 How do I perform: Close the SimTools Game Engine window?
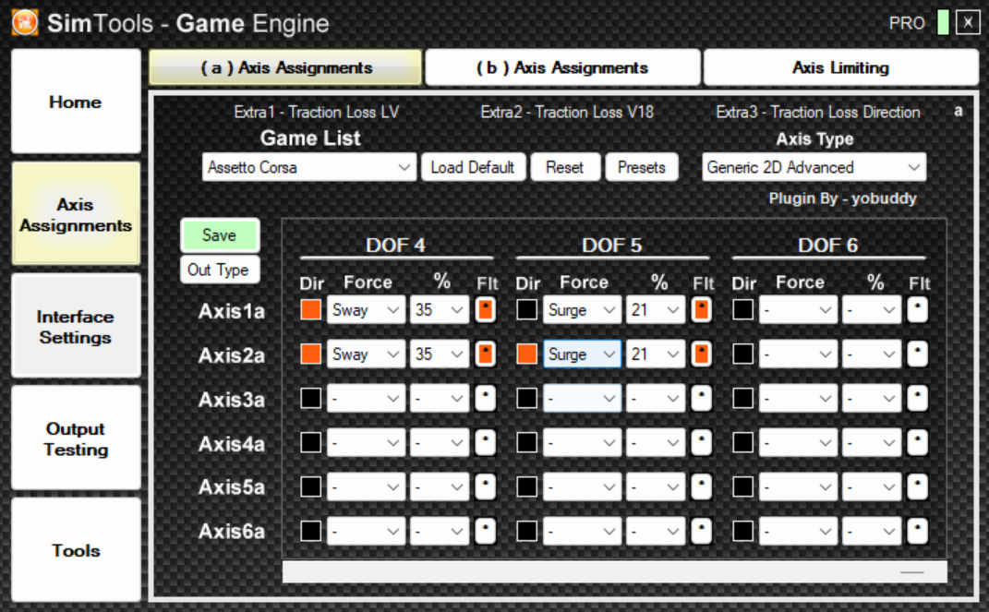(968, 23)
